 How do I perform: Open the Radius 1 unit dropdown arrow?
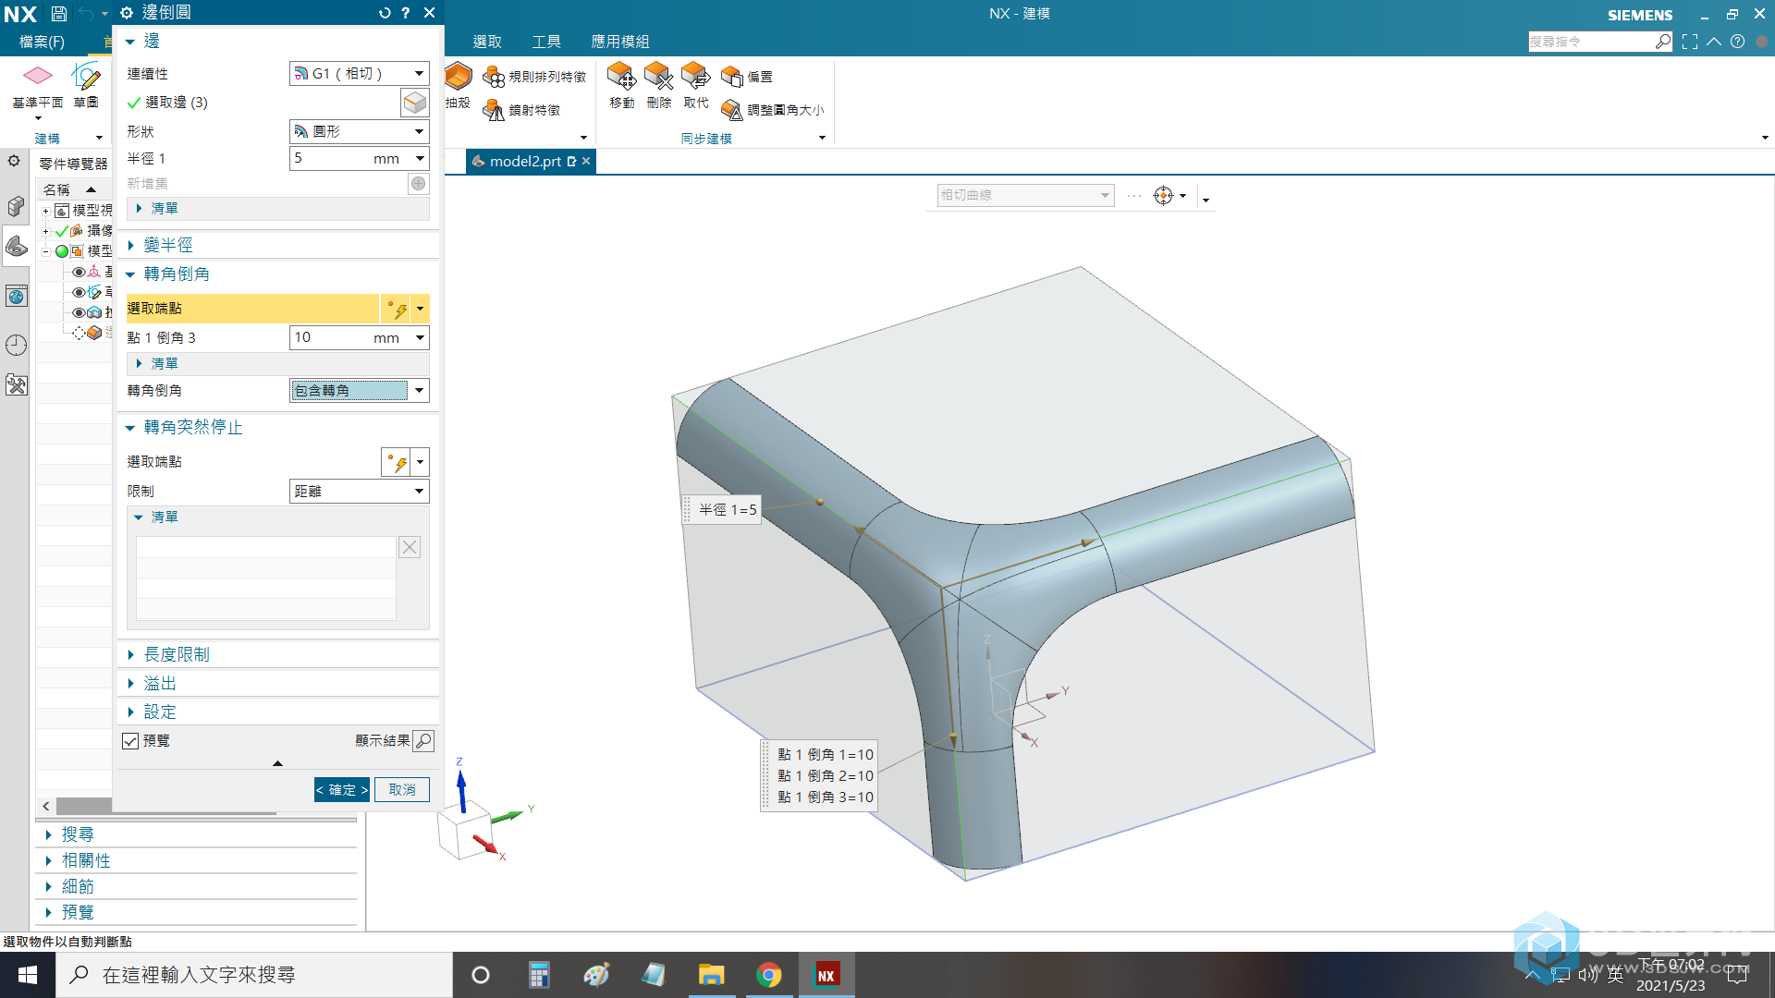(x=420, y=158)
